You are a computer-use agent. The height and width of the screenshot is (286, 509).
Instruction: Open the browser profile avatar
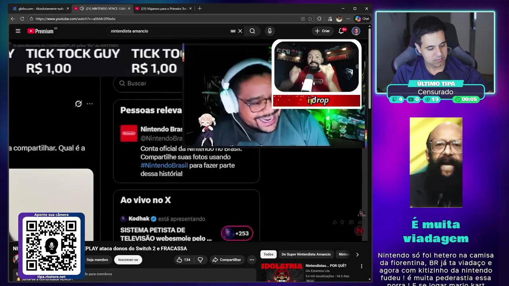coord(339,19)
